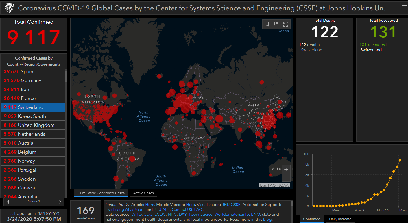Open the JHU CSSE visualization link

point(231,205)
